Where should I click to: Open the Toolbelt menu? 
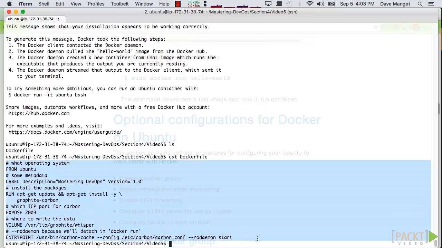pos(120,4)
